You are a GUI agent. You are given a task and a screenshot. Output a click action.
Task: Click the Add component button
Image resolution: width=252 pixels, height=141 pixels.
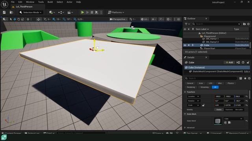(229, 63)
